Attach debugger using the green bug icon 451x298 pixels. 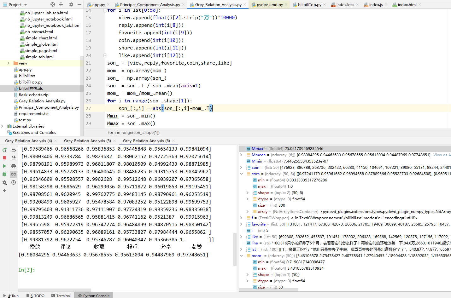(x=4, y=174)
